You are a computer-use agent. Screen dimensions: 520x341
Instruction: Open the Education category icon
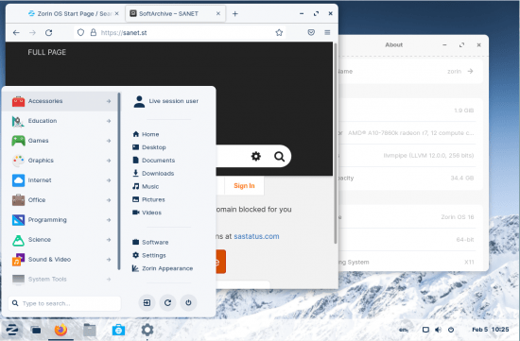click(x=18, y=121)
